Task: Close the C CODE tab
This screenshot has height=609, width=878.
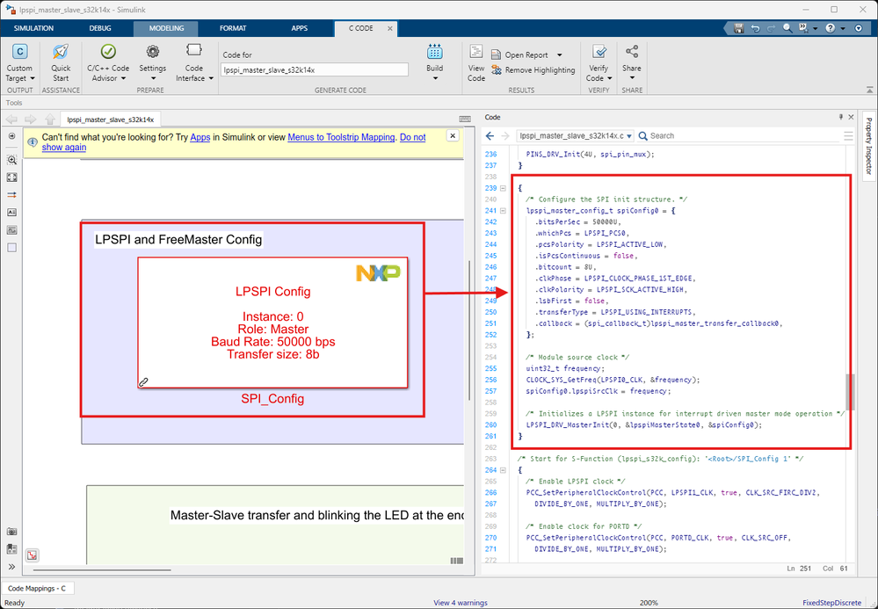Action: (390, 28)
